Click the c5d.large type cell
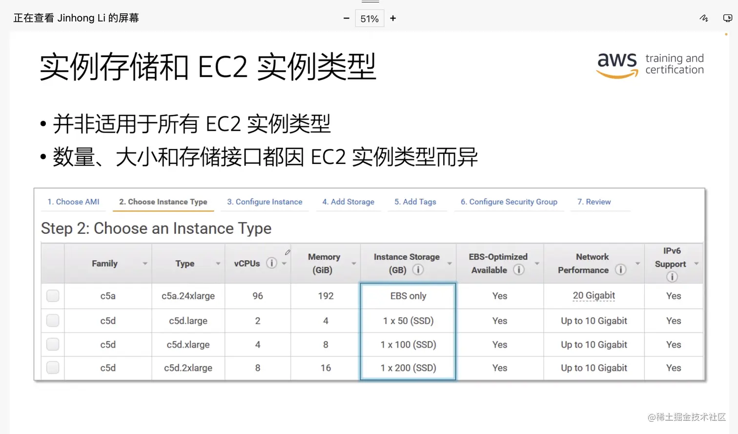 tap(188, 321)
